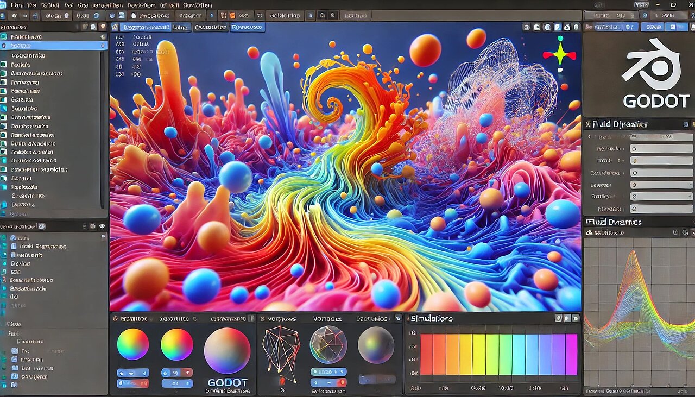The height and width of the screenshot is (397, 695).
Task: Toggle the switch under the first color wheel
Action: tap(133, 373)
